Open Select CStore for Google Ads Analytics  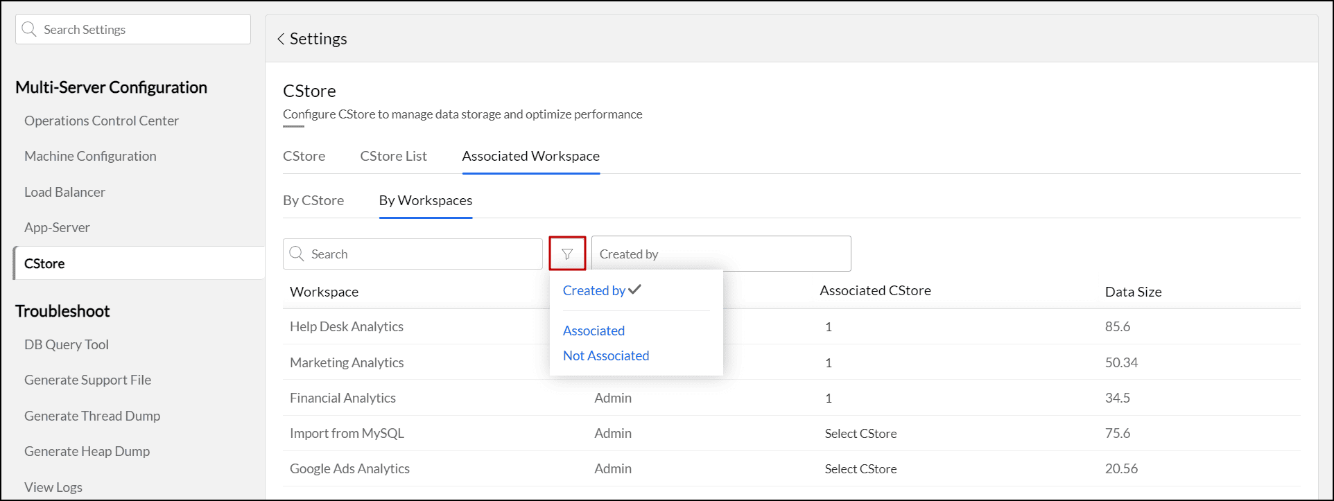click(860, 469)
